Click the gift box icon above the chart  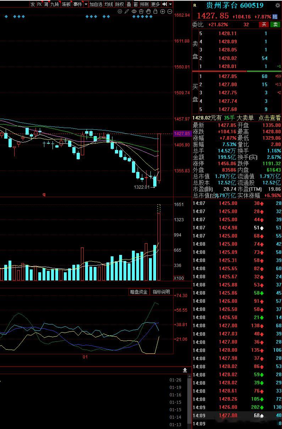coord(141,12)
